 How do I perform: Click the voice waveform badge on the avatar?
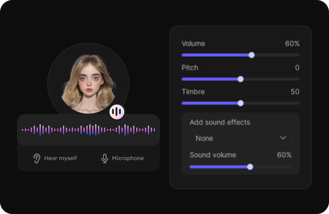pos(117,112)
